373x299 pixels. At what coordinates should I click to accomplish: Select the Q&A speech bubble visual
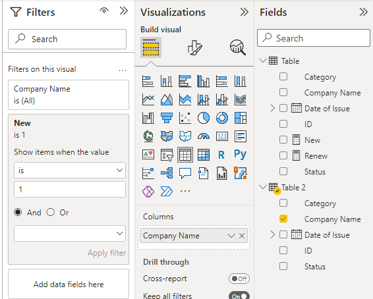(185, 173)
